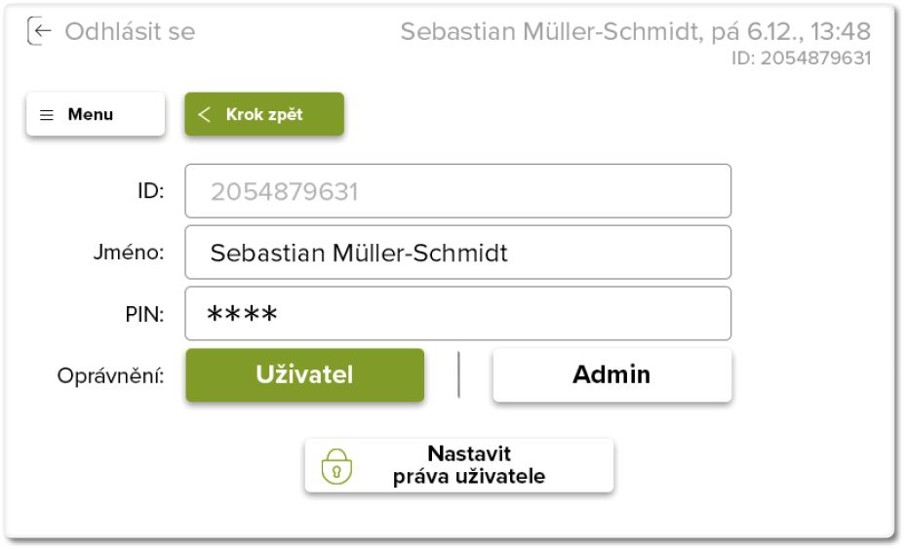Click the back chevron on Krok zpět
This screenshot has width=906, height=549.
(x=204, y=115)
